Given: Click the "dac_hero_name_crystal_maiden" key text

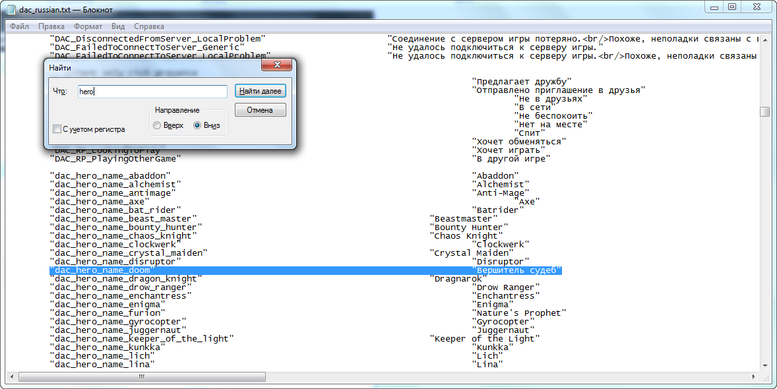Looking at the screenshot, I should [x=129, y=253].
